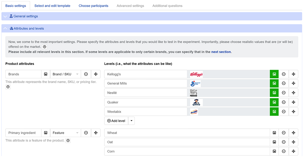The image size is (304, 157).
Task: Remove the Quaker level
Action: pos(284,102)
